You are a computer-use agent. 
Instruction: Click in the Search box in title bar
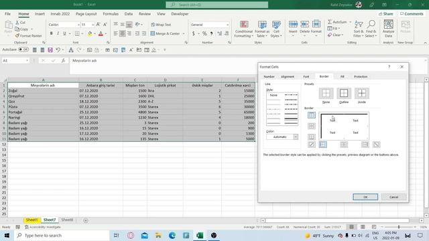coord(217,5)
